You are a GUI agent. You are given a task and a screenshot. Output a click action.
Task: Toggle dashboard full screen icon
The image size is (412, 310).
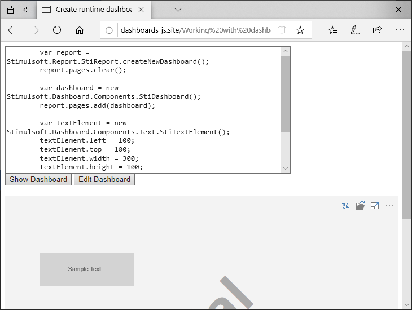point(375,206)
